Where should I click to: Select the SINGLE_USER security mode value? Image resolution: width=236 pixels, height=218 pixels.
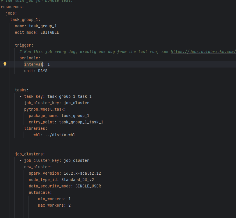(88, 186)
